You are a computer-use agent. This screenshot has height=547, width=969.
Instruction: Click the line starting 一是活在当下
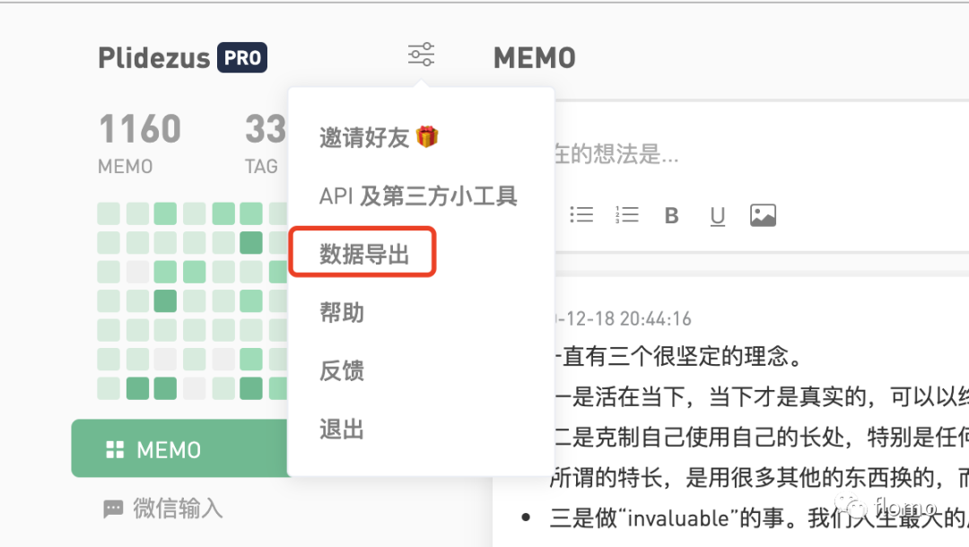(x=762, y=397)
